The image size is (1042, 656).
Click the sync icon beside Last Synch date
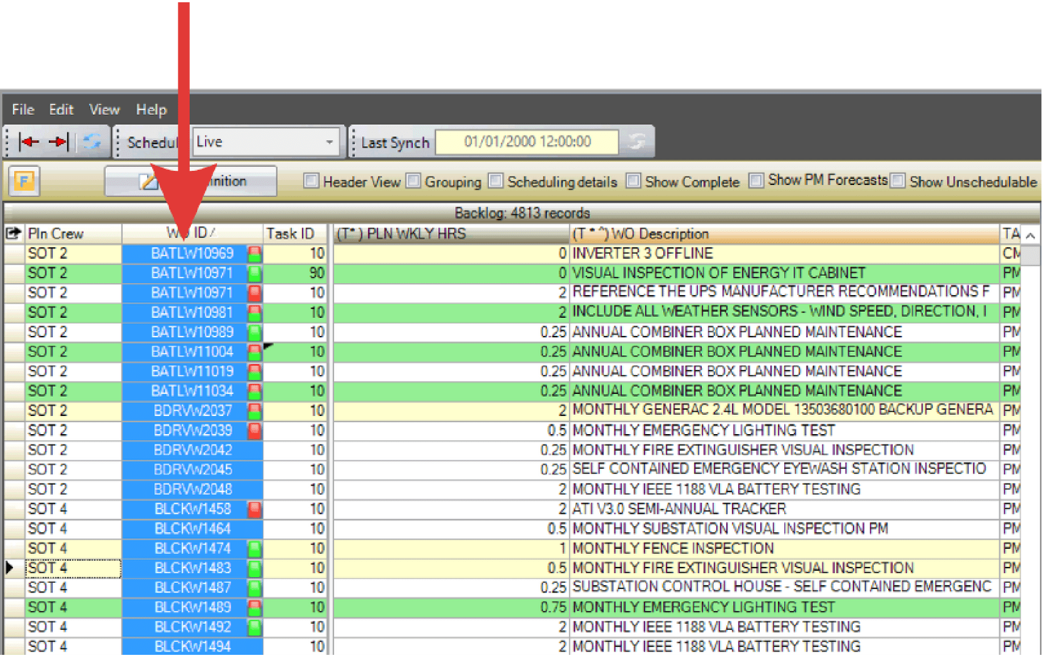pos(637,142)
